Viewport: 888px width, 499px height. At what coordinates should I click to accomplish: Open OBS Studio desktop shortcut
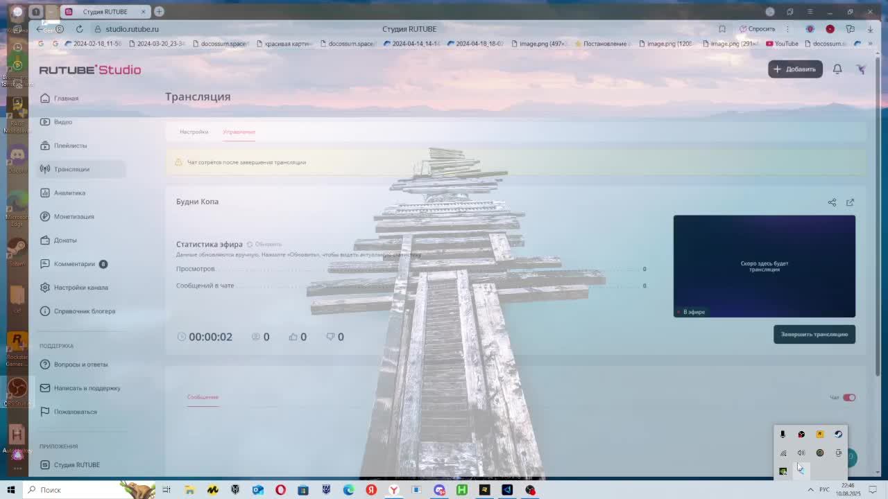point(17,392)
